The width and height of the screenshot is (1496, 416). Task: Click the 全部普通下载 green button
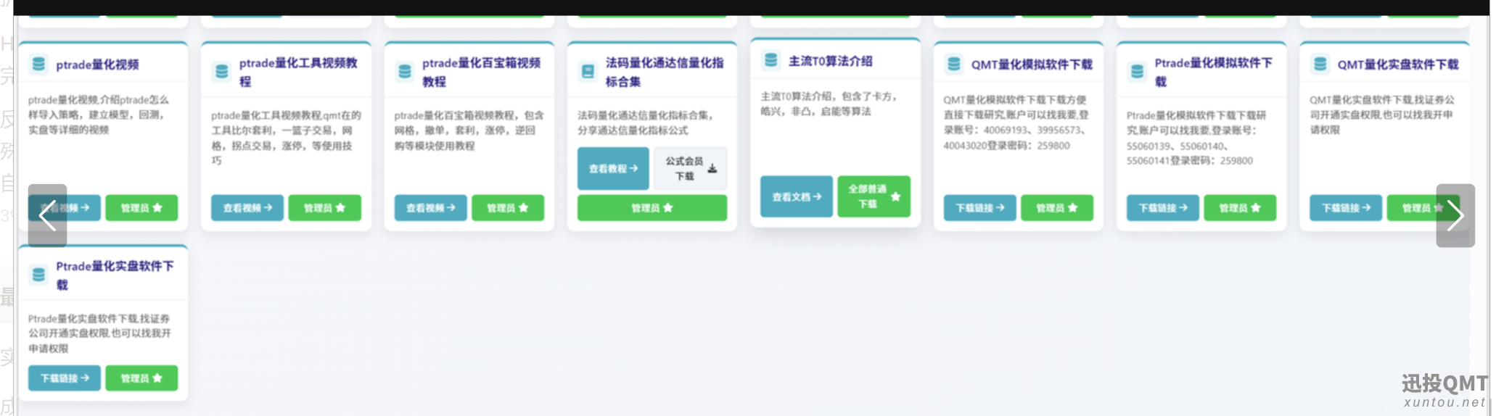pyautogui.click(x=874, y=196)
